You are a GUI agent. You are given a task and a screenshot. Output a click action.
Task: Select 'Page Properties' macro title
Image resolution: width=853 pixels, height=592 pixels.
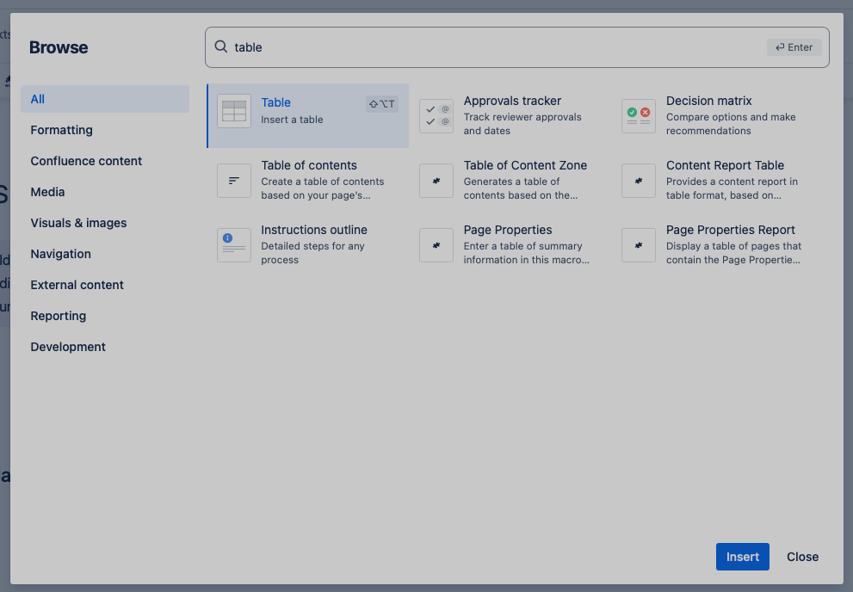508,230
